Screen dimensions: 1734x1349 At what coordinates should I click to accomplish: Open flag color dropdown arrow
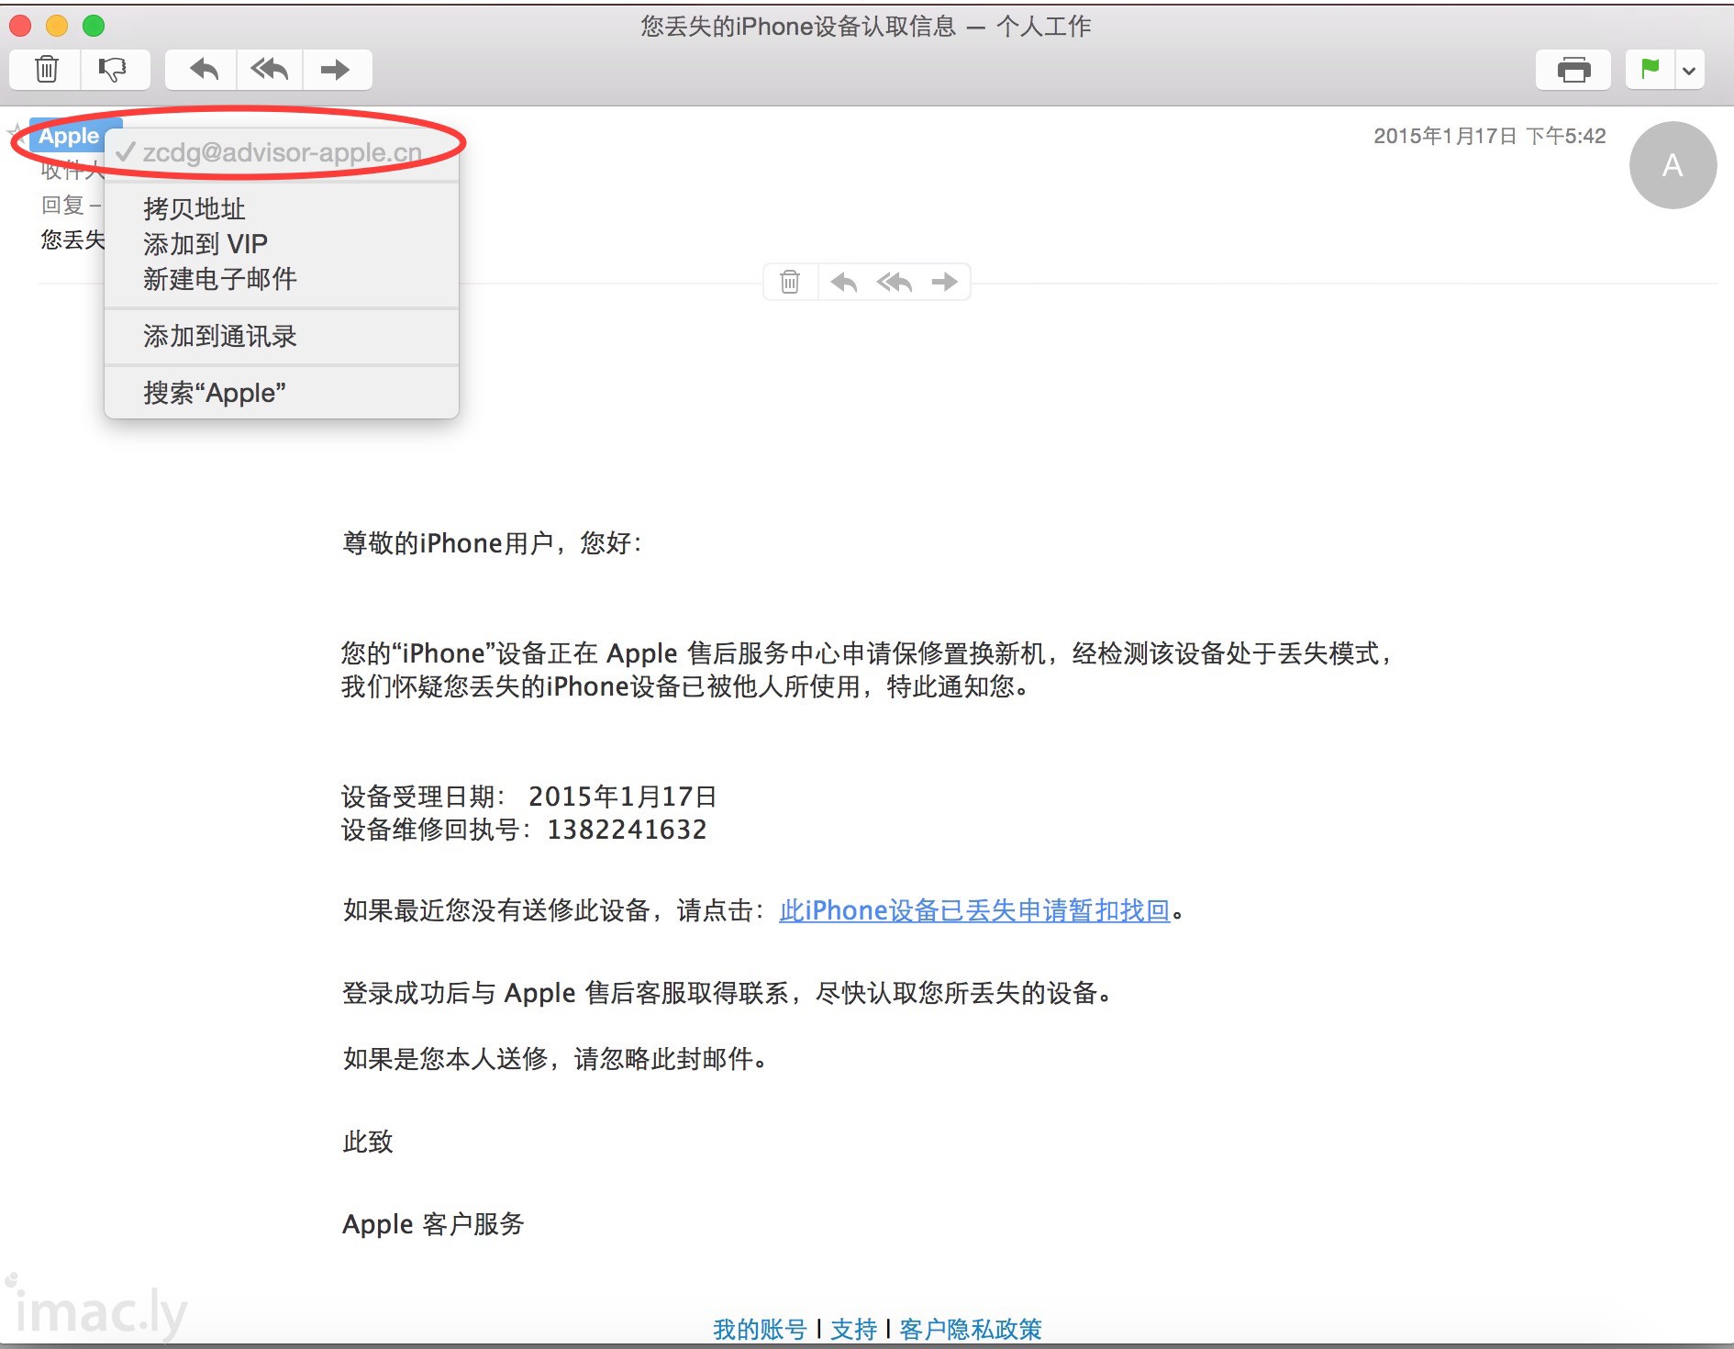pyautogui.click(x=1689, y=70)
